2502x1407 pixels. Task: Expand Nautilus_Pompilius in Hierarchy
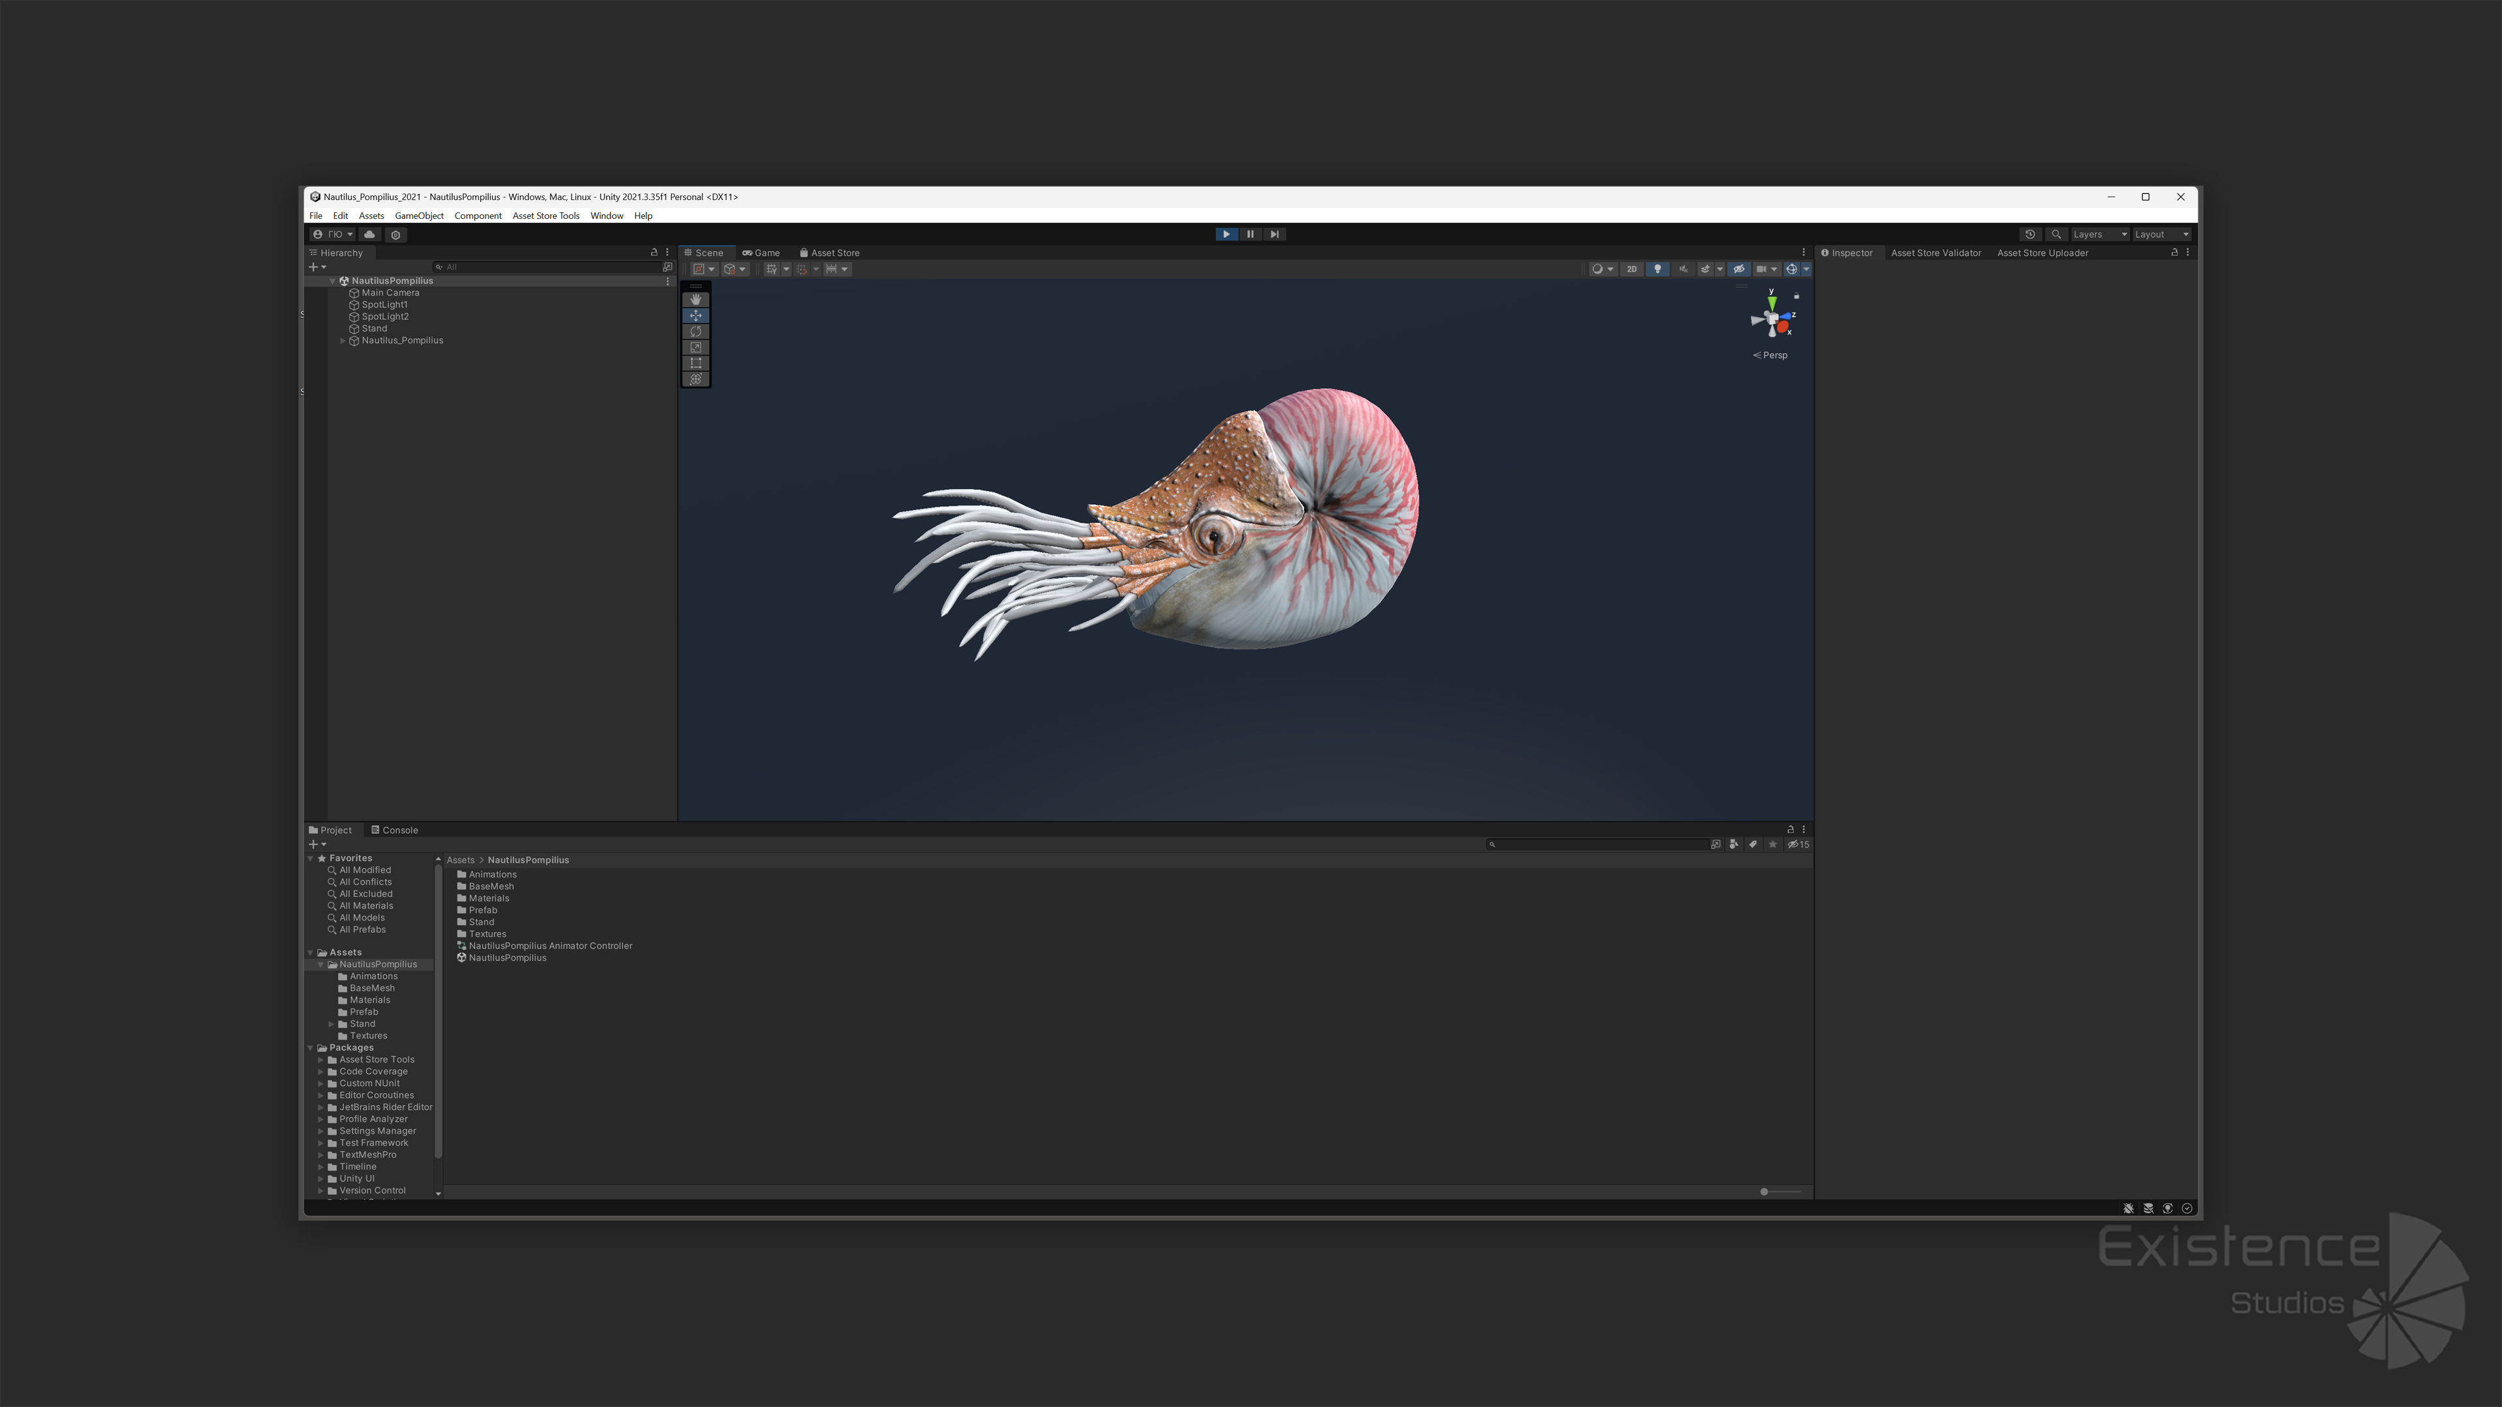[x=343, y=341]
